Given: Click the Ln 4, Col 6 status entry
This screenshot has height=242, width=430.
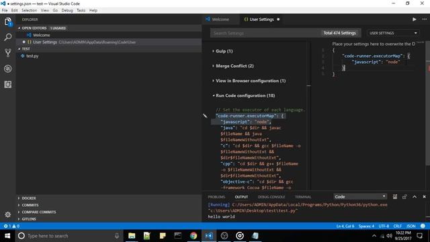Looking at the screenshot, I should pyautogui.click(x=345, y=226).
